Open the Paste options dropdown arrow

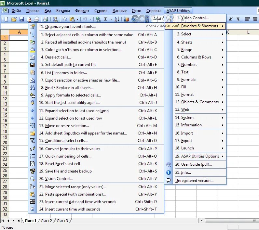coord(77,19)
